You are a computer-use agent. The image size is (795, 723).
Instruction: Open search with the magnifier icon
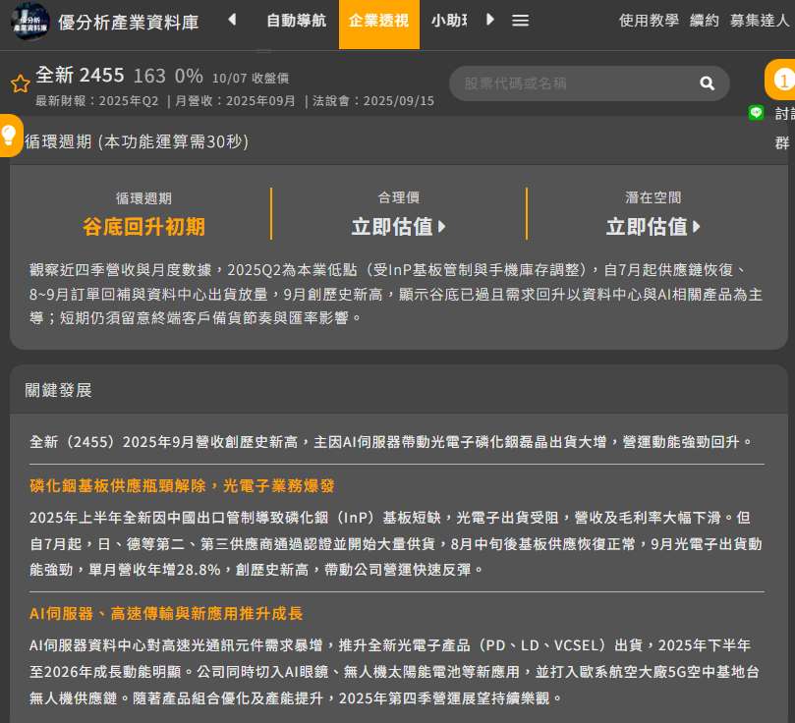(x=707, y=83)
